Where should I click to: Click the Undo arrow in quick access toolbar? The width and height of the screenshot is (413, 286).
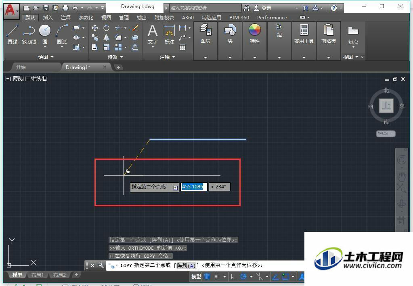click(75, 8)
